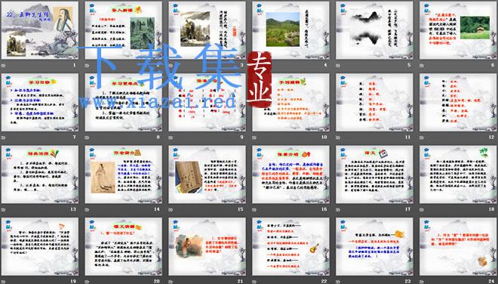The width and height of the screenshot is (498, 284).
Task: Select slide 3 with scholar painting
Action: tap(207, 30)
